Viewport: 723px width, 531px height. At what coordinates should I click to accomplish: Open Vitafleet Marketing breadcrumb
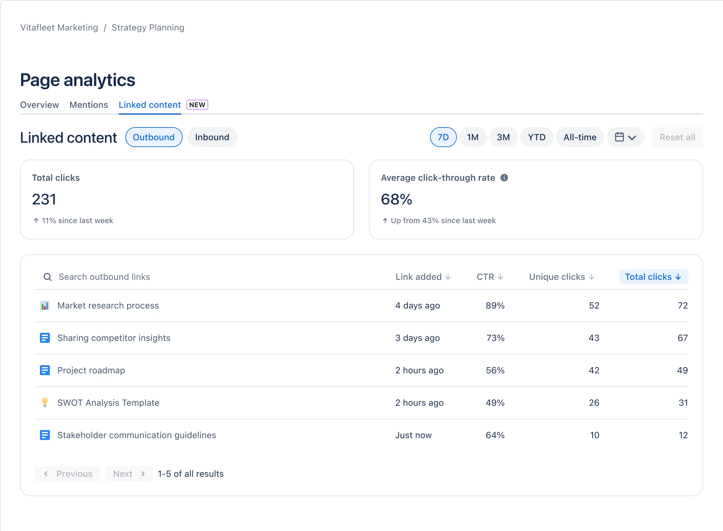(59, 28)
